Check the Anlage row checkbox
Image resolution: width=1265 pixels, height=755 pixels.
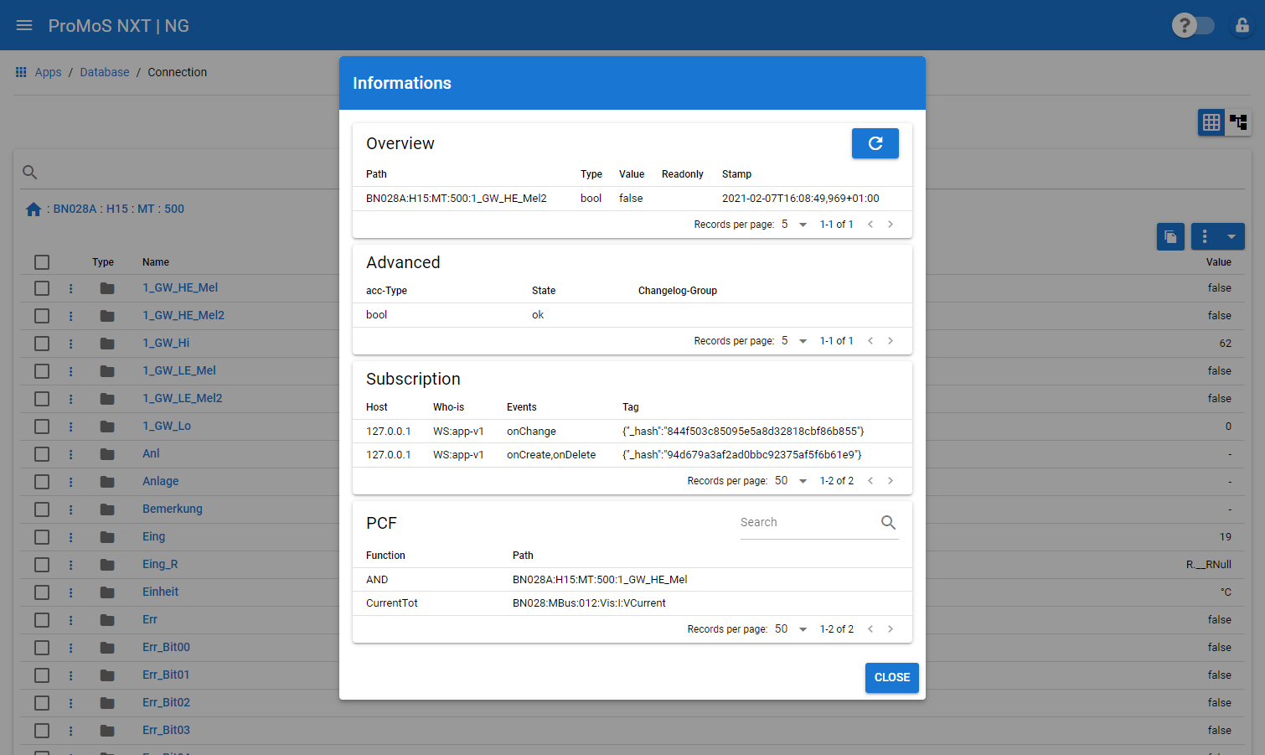pos(42,482)
